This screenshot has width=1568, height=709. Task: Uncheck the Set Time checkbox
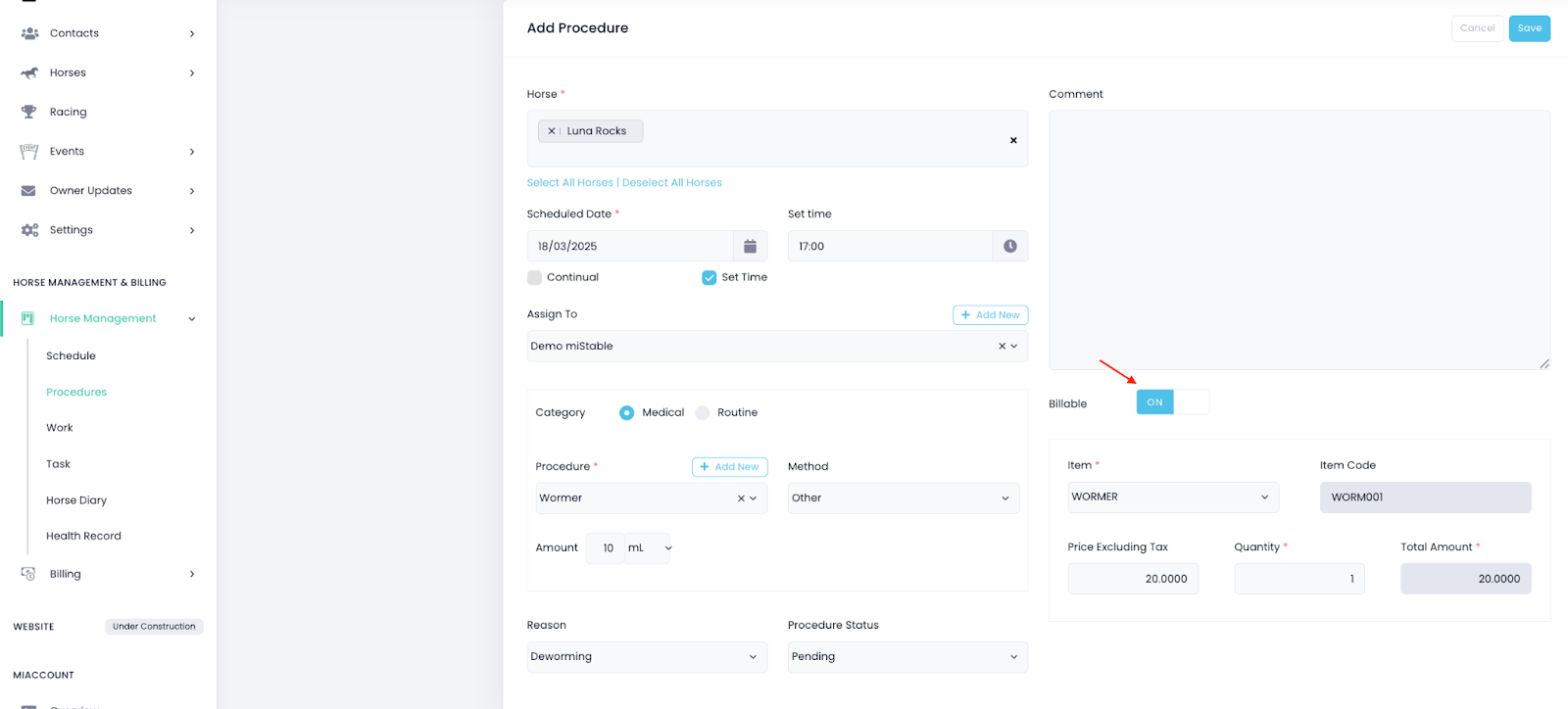pos(709,278)
